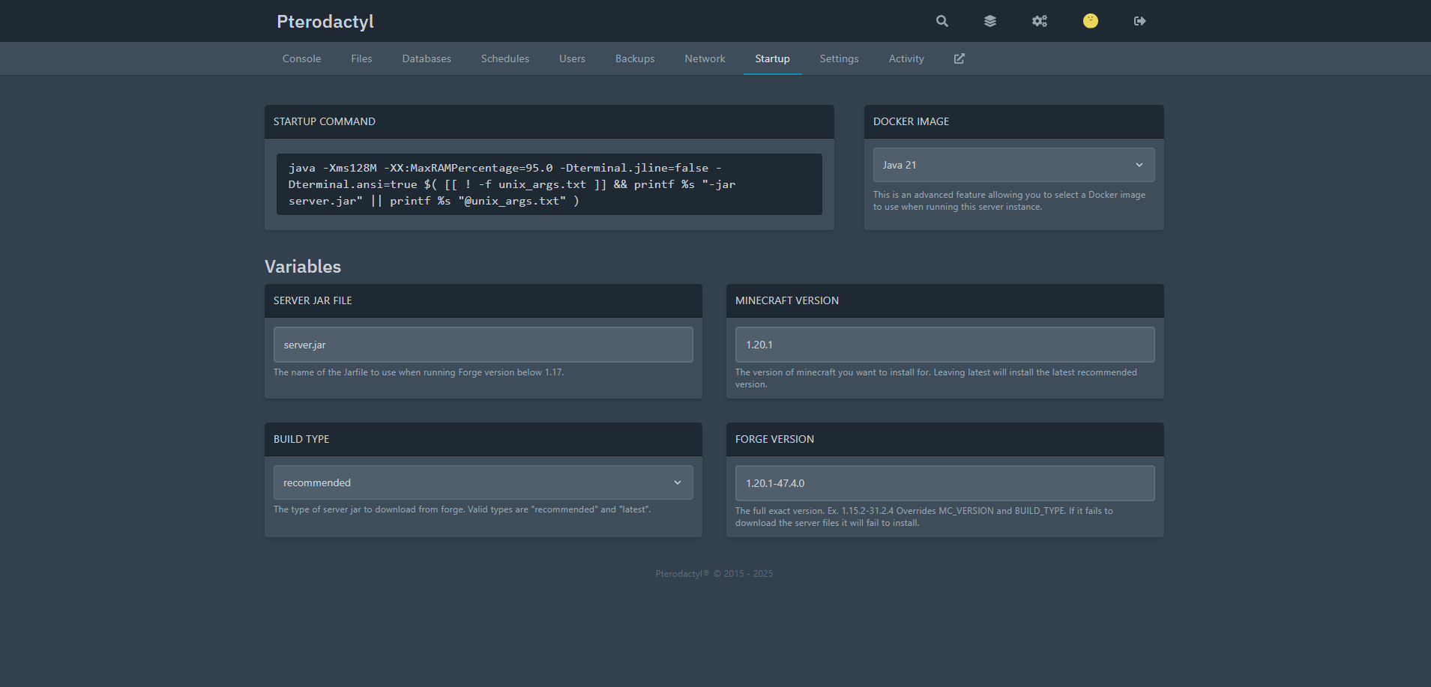The height and width of the screenshot is (687, 1431).
Task: Click the Forge full exact version description
Action: coord(924,517)
